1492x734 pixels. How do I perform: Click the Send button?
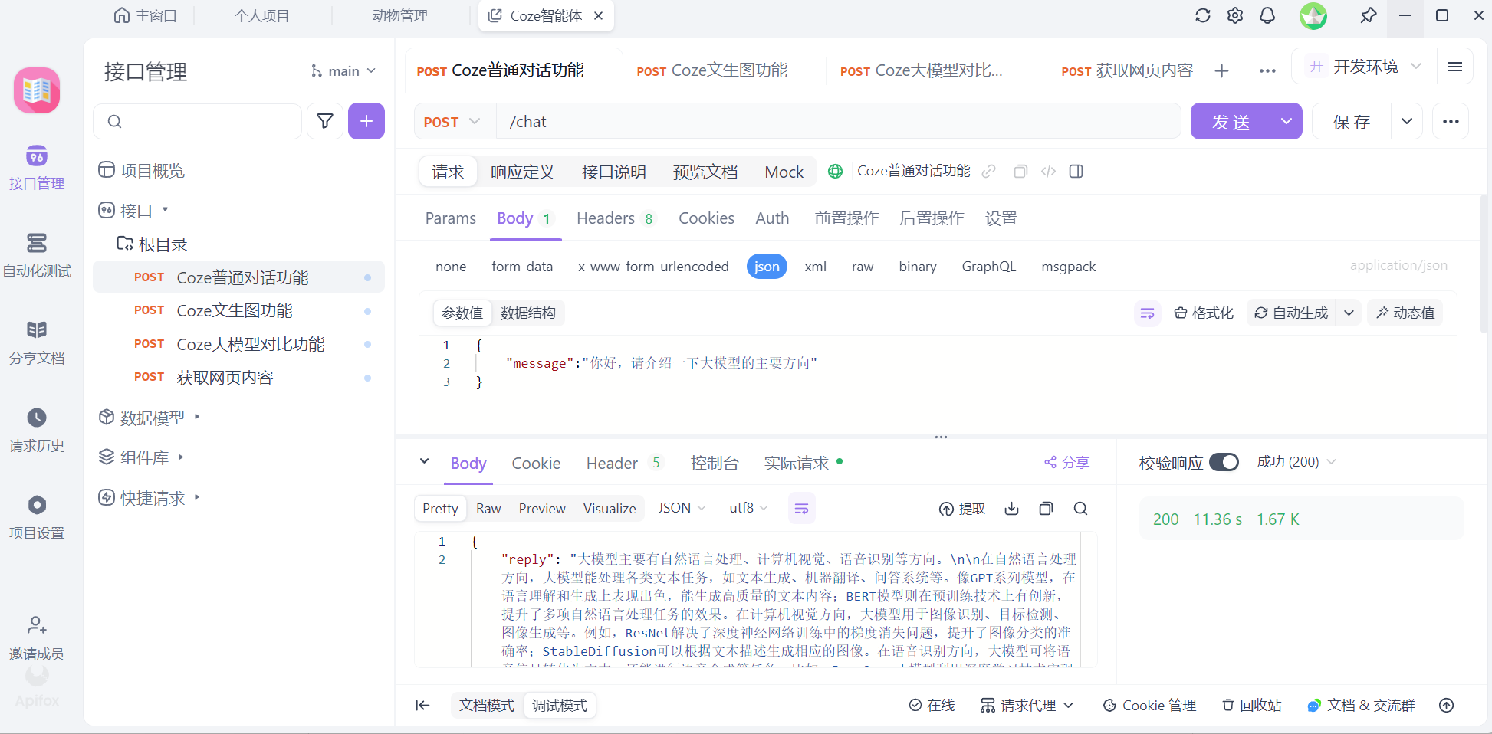click(x=1231, y=121)
